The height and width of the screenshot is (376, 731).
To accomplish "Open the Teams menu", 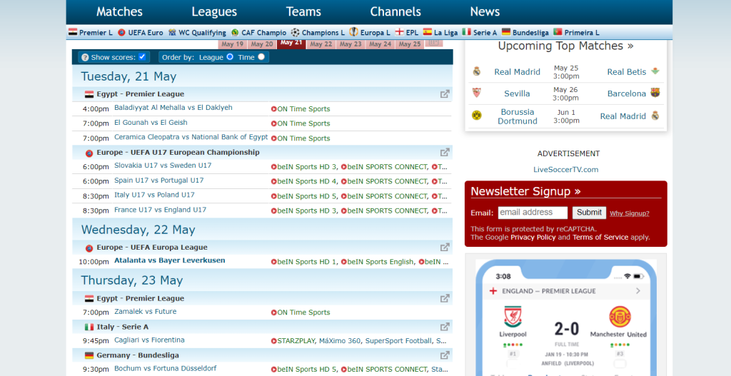I will [303, 11].
